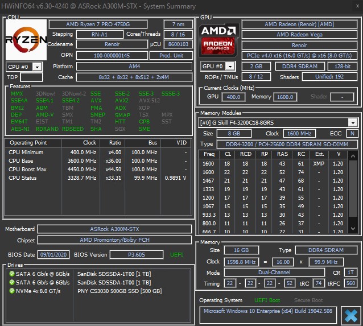Click the 'AMD Radeon Vega' field
The image size is (363, 326).
point(299,35)
